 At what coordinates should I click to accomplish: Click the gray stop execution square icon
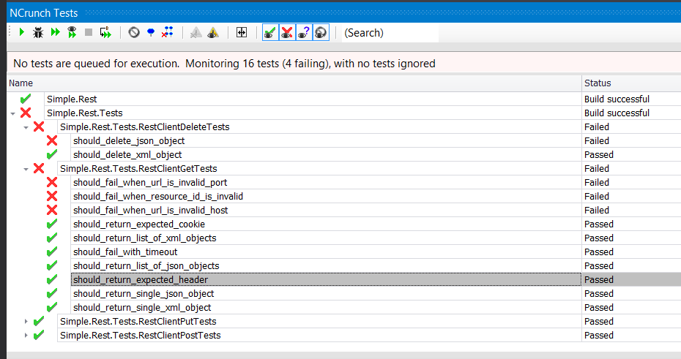[x=89, y=32]
